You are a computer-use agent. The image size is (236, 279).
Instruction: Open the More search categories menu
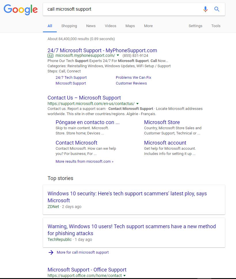click(148, 26)
